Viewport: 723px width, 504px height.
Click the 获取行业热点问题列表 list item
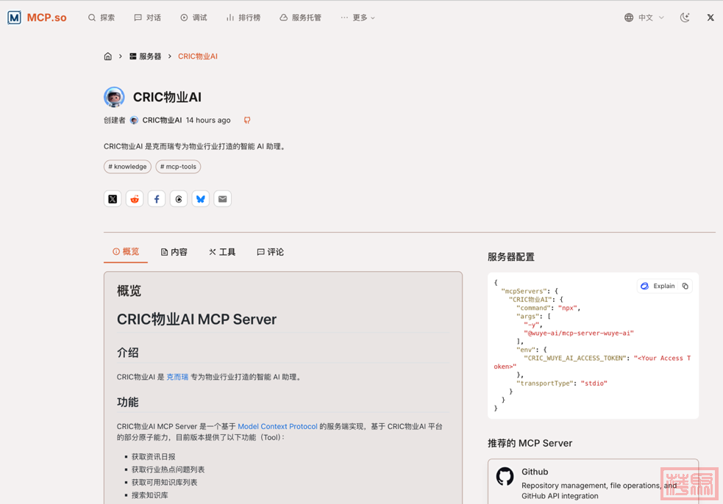coord(168,469)
